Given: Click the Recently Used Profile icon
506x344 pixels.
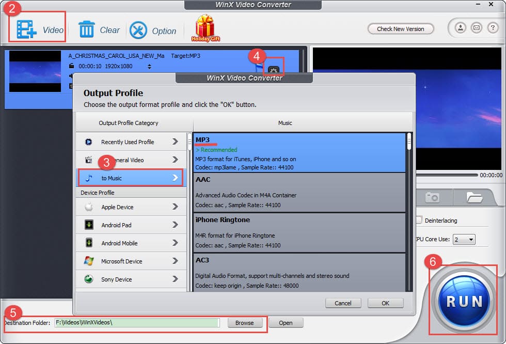Looking at the screenshot, I should tap(88, 142).
